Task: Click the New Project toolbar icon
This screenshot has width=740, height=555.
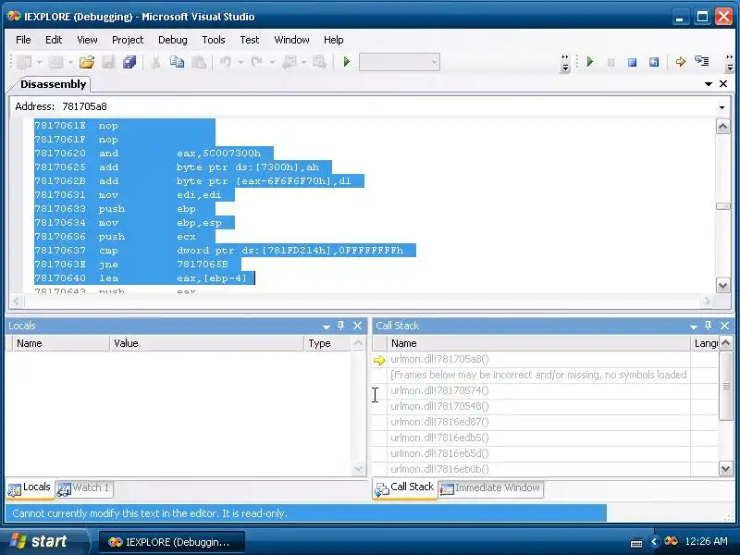Action: (24, 62)
